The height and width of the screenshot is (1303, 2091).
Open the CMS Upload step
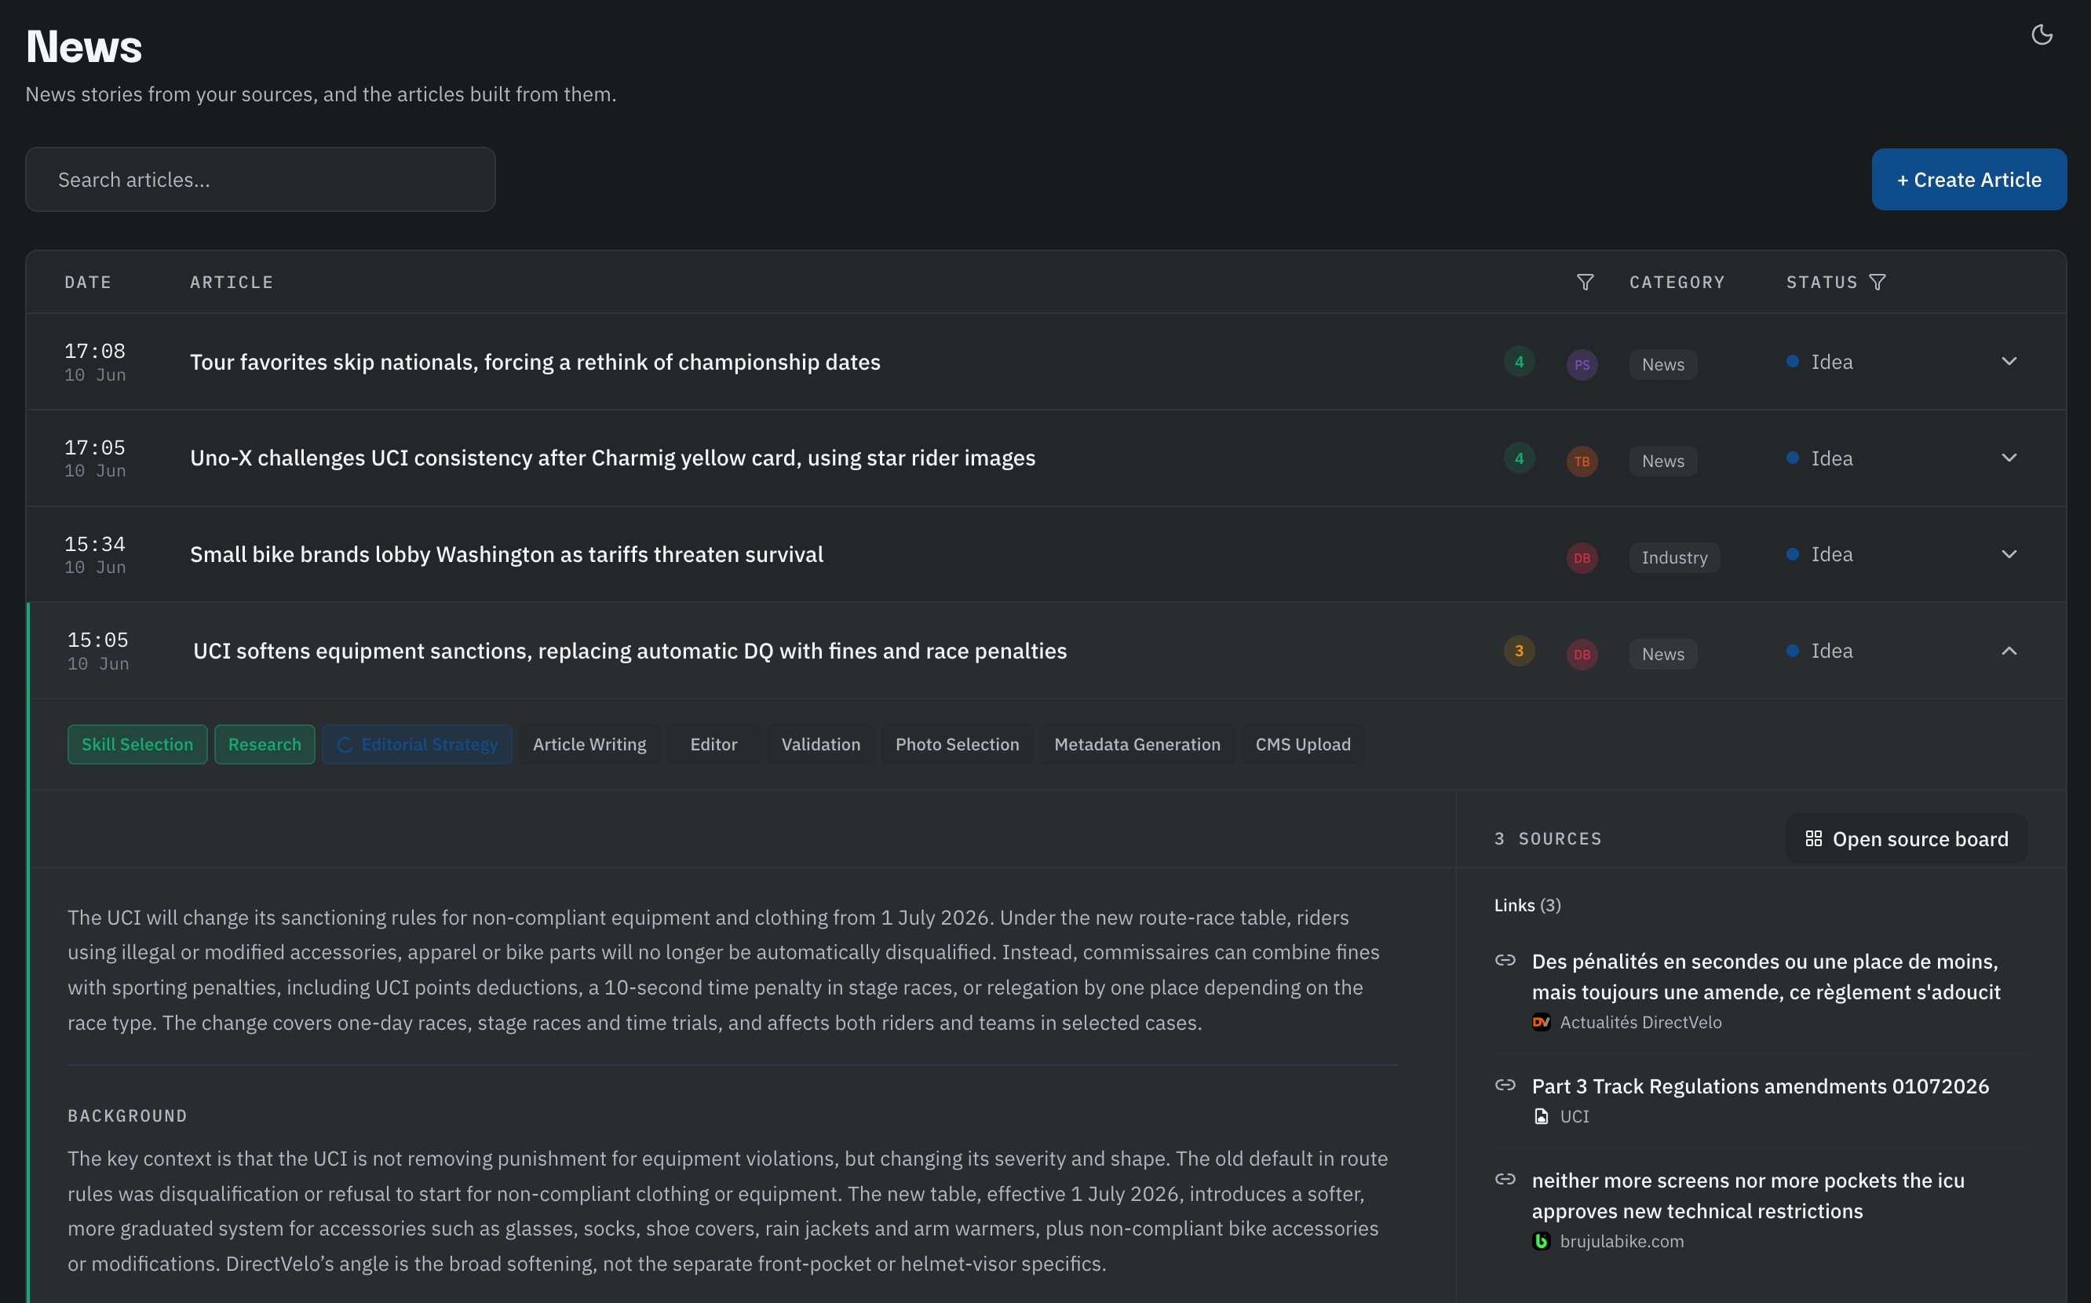click(1303, 745)
